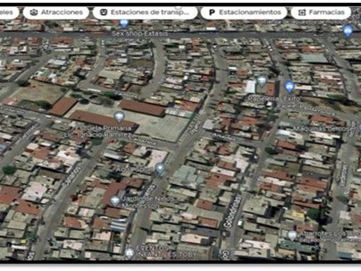Viewport: 361px width, 271px height.
Task: Select the Eventos Infantiles Toby pin
Action: (130, 253)
